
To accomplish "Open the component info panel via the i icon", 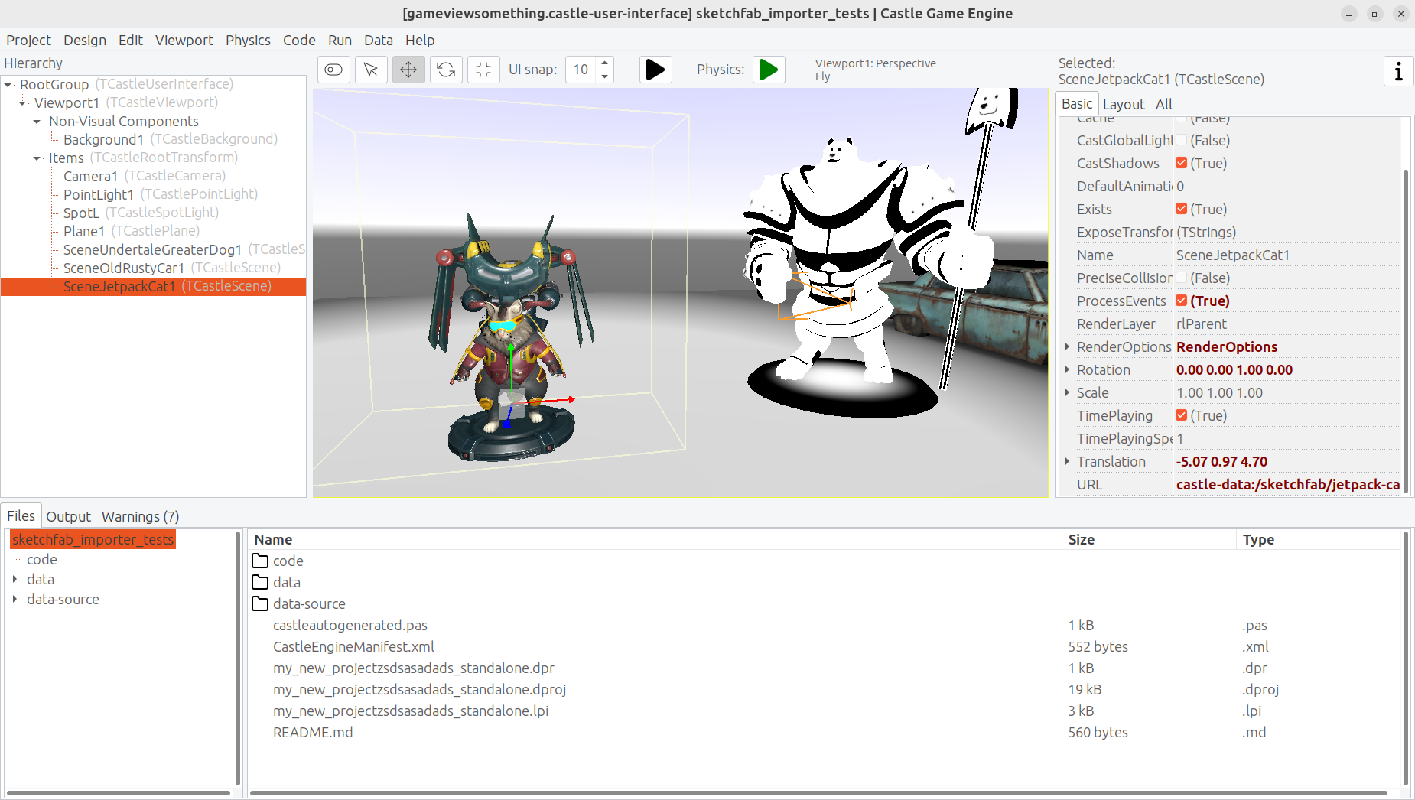I will coord(1398,71).
